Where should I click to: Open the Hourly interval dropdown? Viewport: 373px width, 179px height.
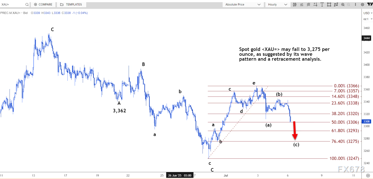pos(277,4)
